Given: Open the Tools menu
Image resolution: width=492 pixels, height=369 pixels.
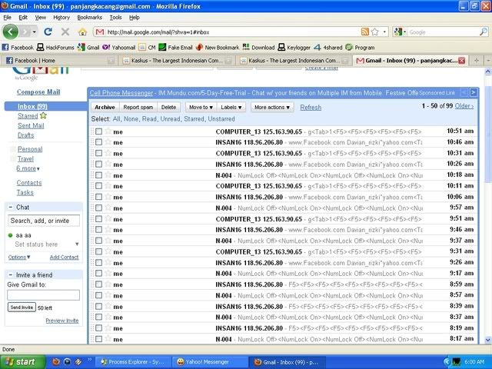Looking at the screenshot, I should (115, 18).
